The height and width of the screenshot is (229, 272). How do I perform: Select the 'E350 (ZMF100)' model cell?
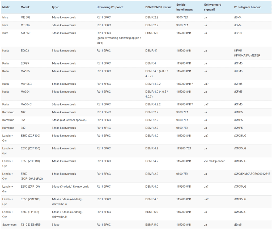(31, 199)
